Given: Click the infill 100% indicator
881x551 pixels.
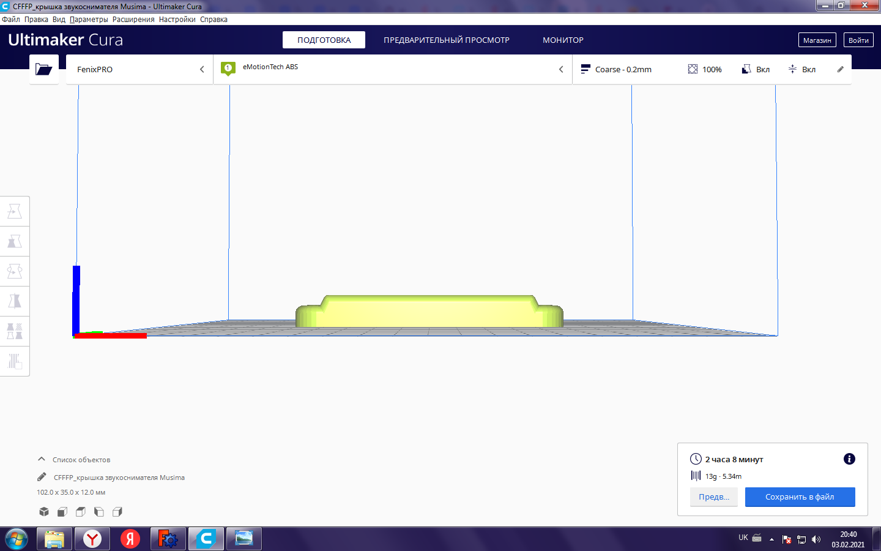Looking at the screenshot, I should [705, 69].
